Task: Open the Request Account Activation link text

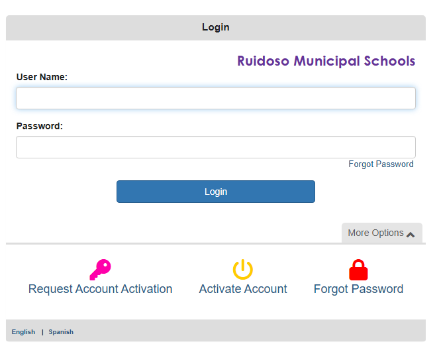Action: (x=100, y=289)
